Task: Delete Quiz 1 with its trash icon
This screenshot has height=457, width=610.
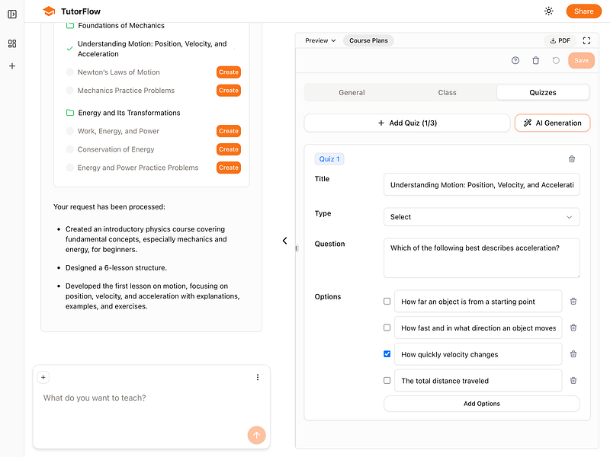Action: coord(571,159)
